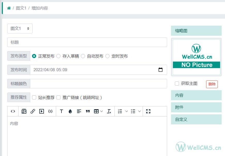
Task: Click the red 删除 button
Action: (x=212, y=84)
